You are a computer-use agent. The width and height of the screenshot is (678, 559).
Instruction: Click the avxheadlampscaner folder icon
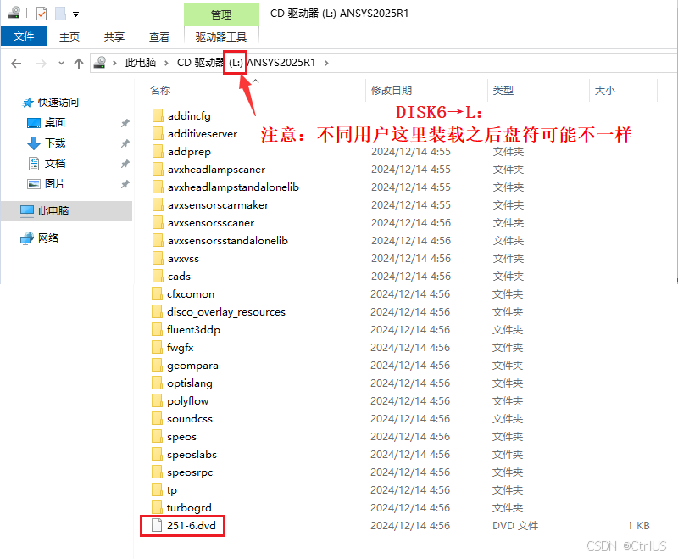pos(158,169)
